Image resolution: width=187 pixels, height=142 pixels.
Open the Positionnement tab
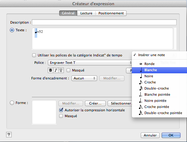(111, 13)
